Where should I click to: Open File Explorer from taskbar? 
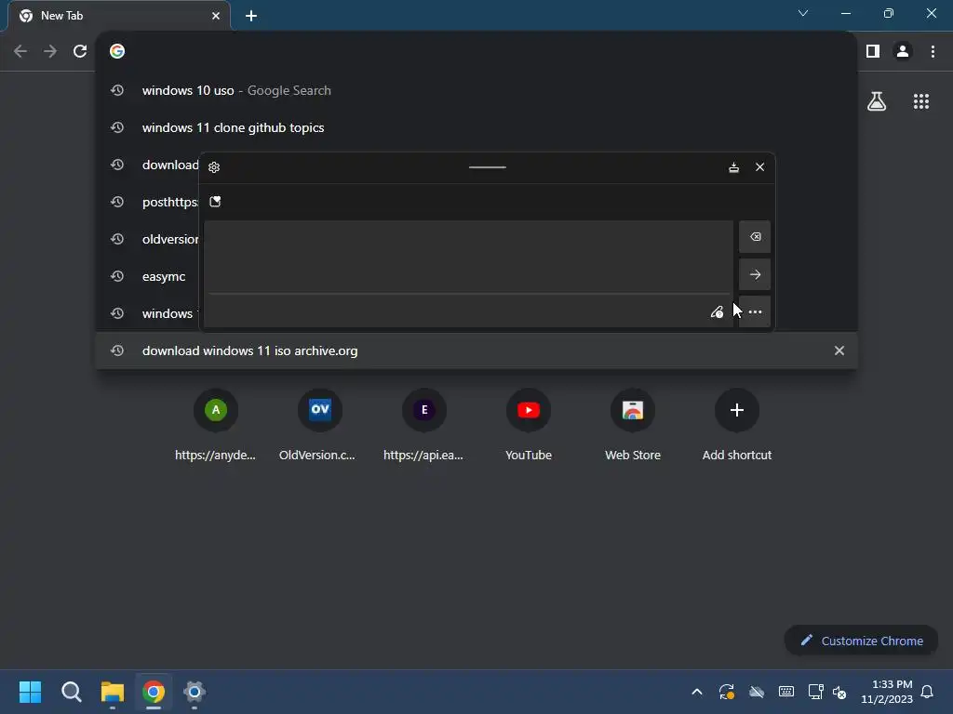pos(113,692)
